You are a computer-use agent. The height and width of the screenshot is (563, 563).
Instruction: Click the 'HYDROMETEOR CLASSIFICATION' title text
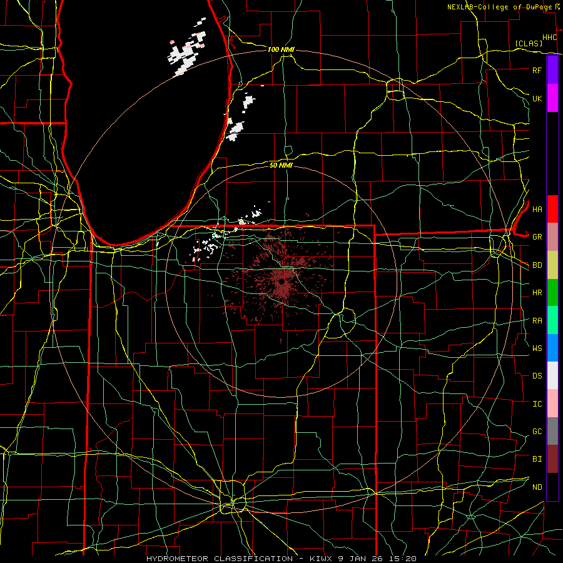(220, 559)
